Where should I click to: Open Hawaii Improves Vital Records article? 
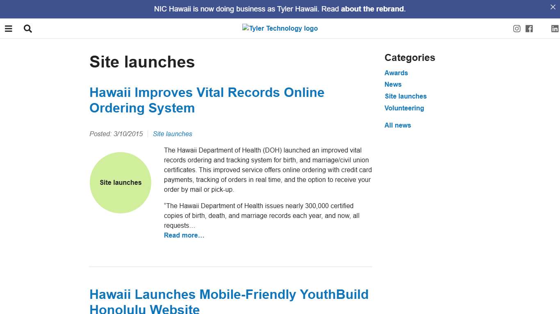click(x=207, y=100)
